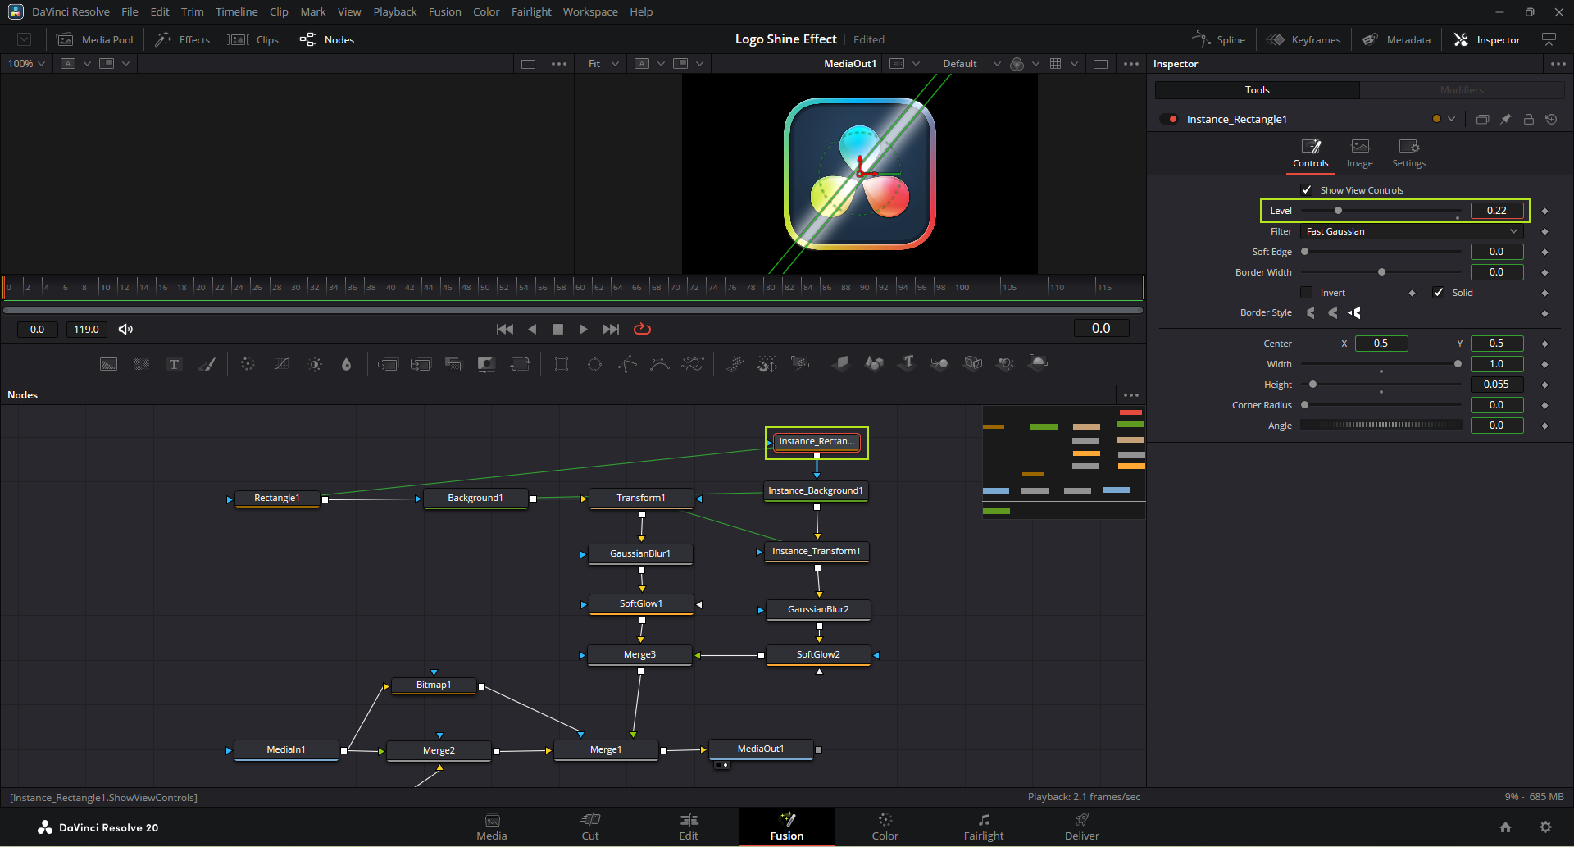Add a Paint tool from the toolbar
This screenshot has width=1574, height=847.
point(207,364)
